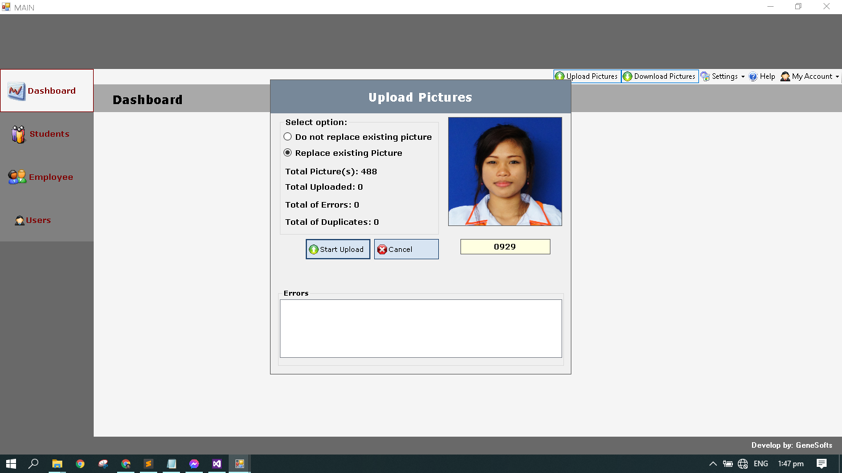Cancel the picture upload dialog
Image resolution: width=842 pixels, height=473 pixels.
(406, 249)
